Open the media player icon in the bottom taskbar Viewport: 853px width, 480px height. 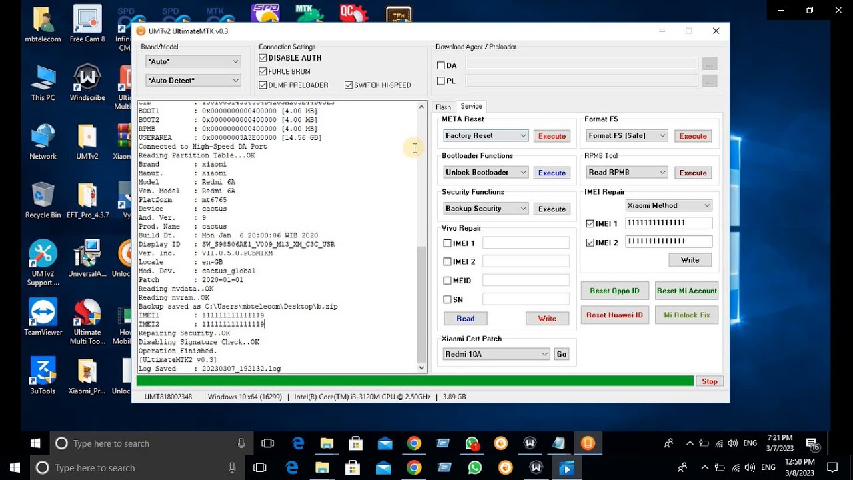[x=566, y=468]
